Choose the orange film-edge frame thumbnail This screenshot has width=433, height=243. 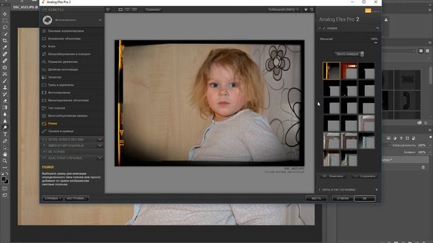coord(332,71)
